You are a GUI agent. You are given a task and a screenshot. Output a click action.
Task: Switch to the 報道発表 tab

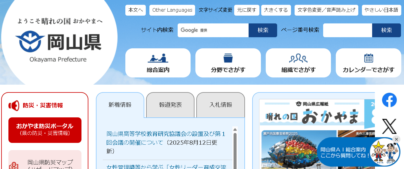170,105
